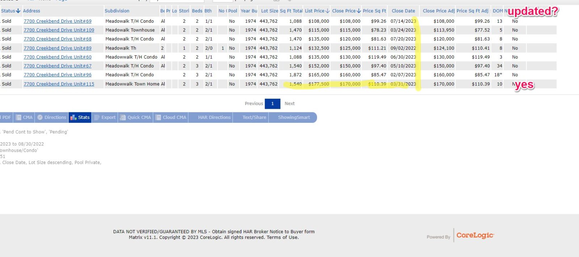The image size is (579, 257).
Task: Open listing 7700 Creekbend Drive Unit#115
Action: [x=59, y=84]
